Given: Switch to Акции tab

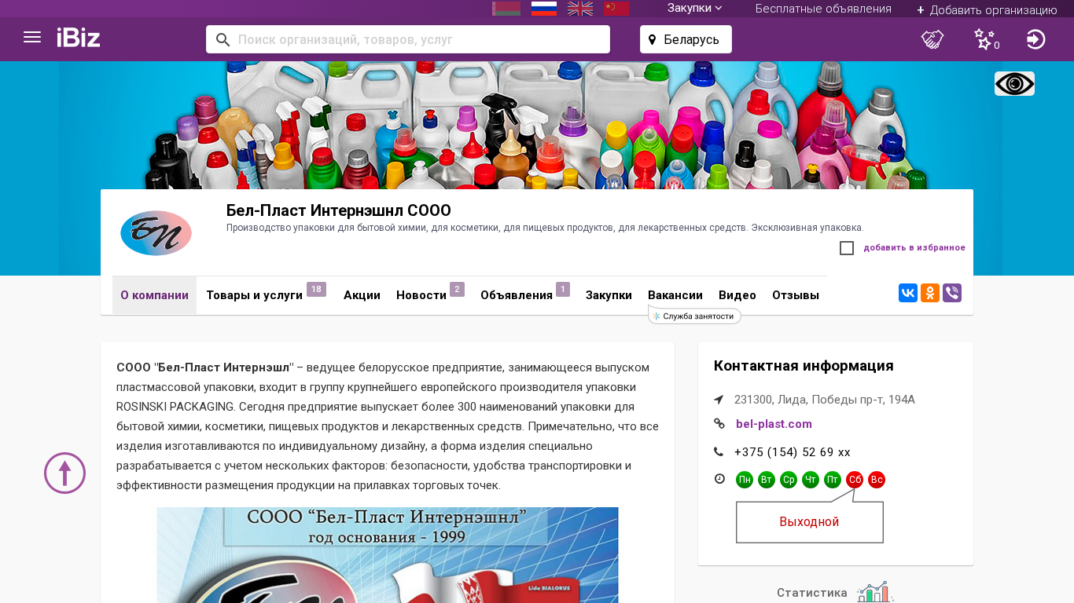Looking at the screenshot, I should [362, 295].
